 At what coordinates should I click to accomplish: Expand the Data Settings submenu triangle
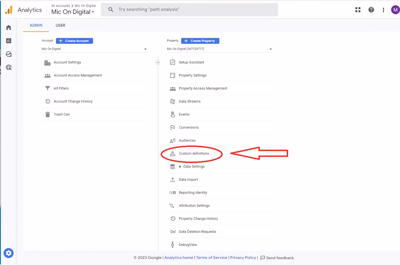180,167
